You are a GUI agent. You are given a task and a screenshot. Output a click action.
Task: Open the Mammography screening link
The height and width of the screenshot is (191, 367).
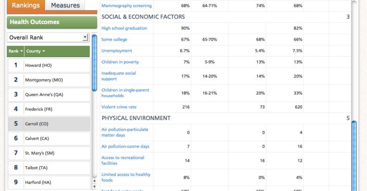click(127, 6)
